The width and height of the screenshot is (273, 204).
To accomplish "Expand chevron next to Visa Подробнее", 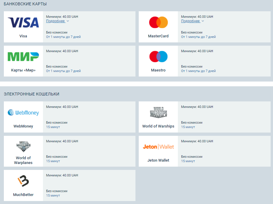I will click(68, 21).
